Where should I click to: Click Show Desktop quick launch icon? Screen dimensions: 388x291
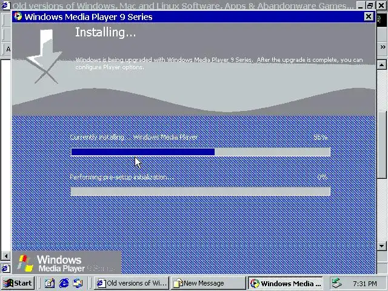point(50,283)
